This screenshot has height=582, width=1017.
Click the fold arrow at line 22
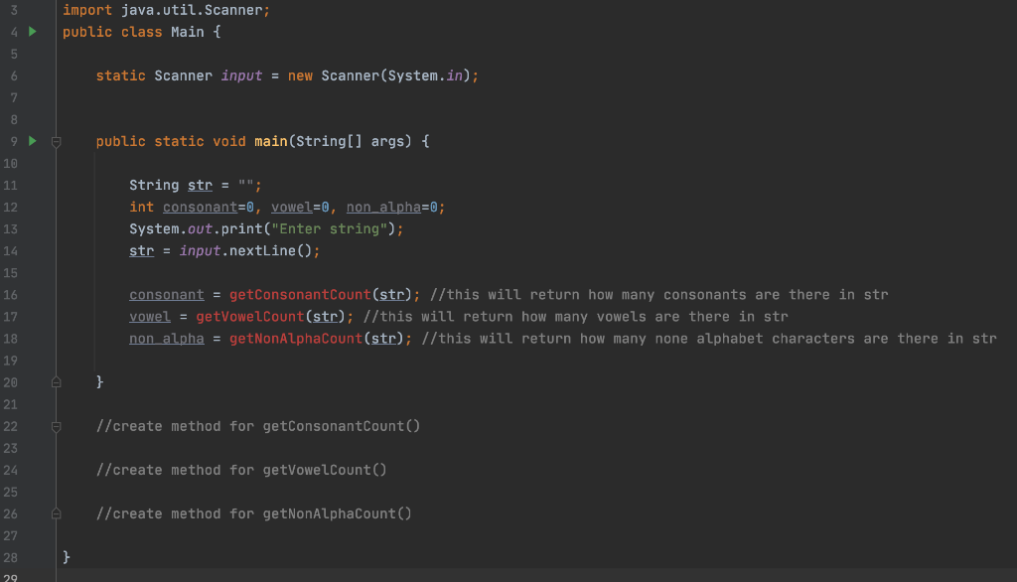(56, 425)
